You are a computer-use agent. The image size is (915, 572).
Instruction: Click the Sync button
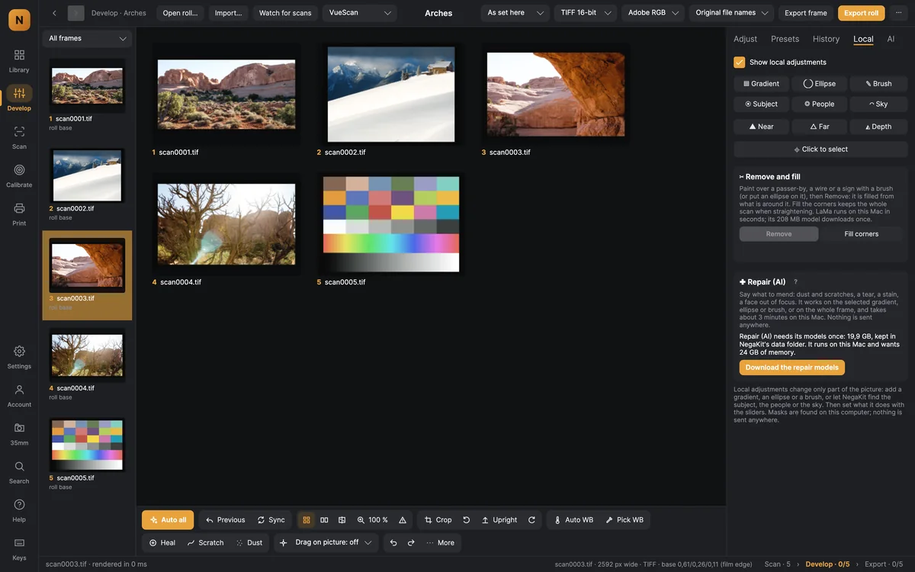[271, 520]
